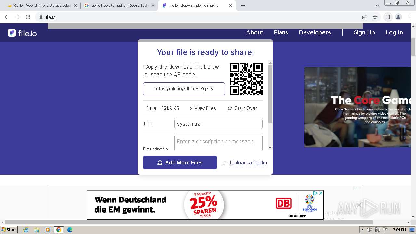Open the Chrome profile menu
The image size is (416, 234).
click(x=398, y=17)
